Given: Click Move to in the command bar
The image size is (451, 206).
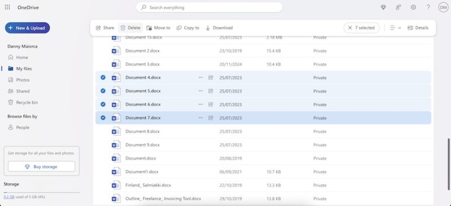Looking at the screenshot, I should pyautogui.click(x=158, y=28).
